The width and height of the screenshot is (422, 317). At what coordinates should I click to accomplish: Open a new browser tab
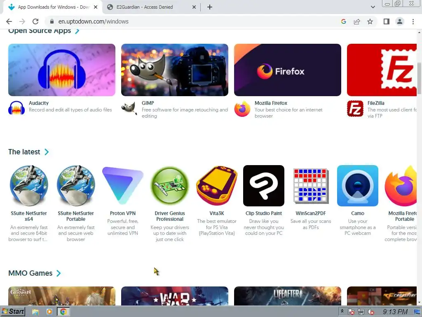[210, 7]
